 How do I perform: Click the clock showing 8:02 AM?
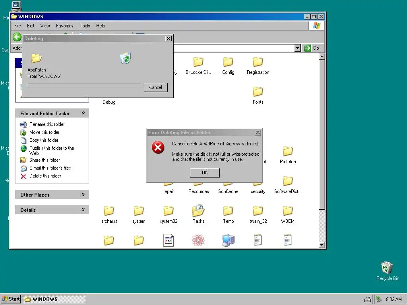point(394,299)
